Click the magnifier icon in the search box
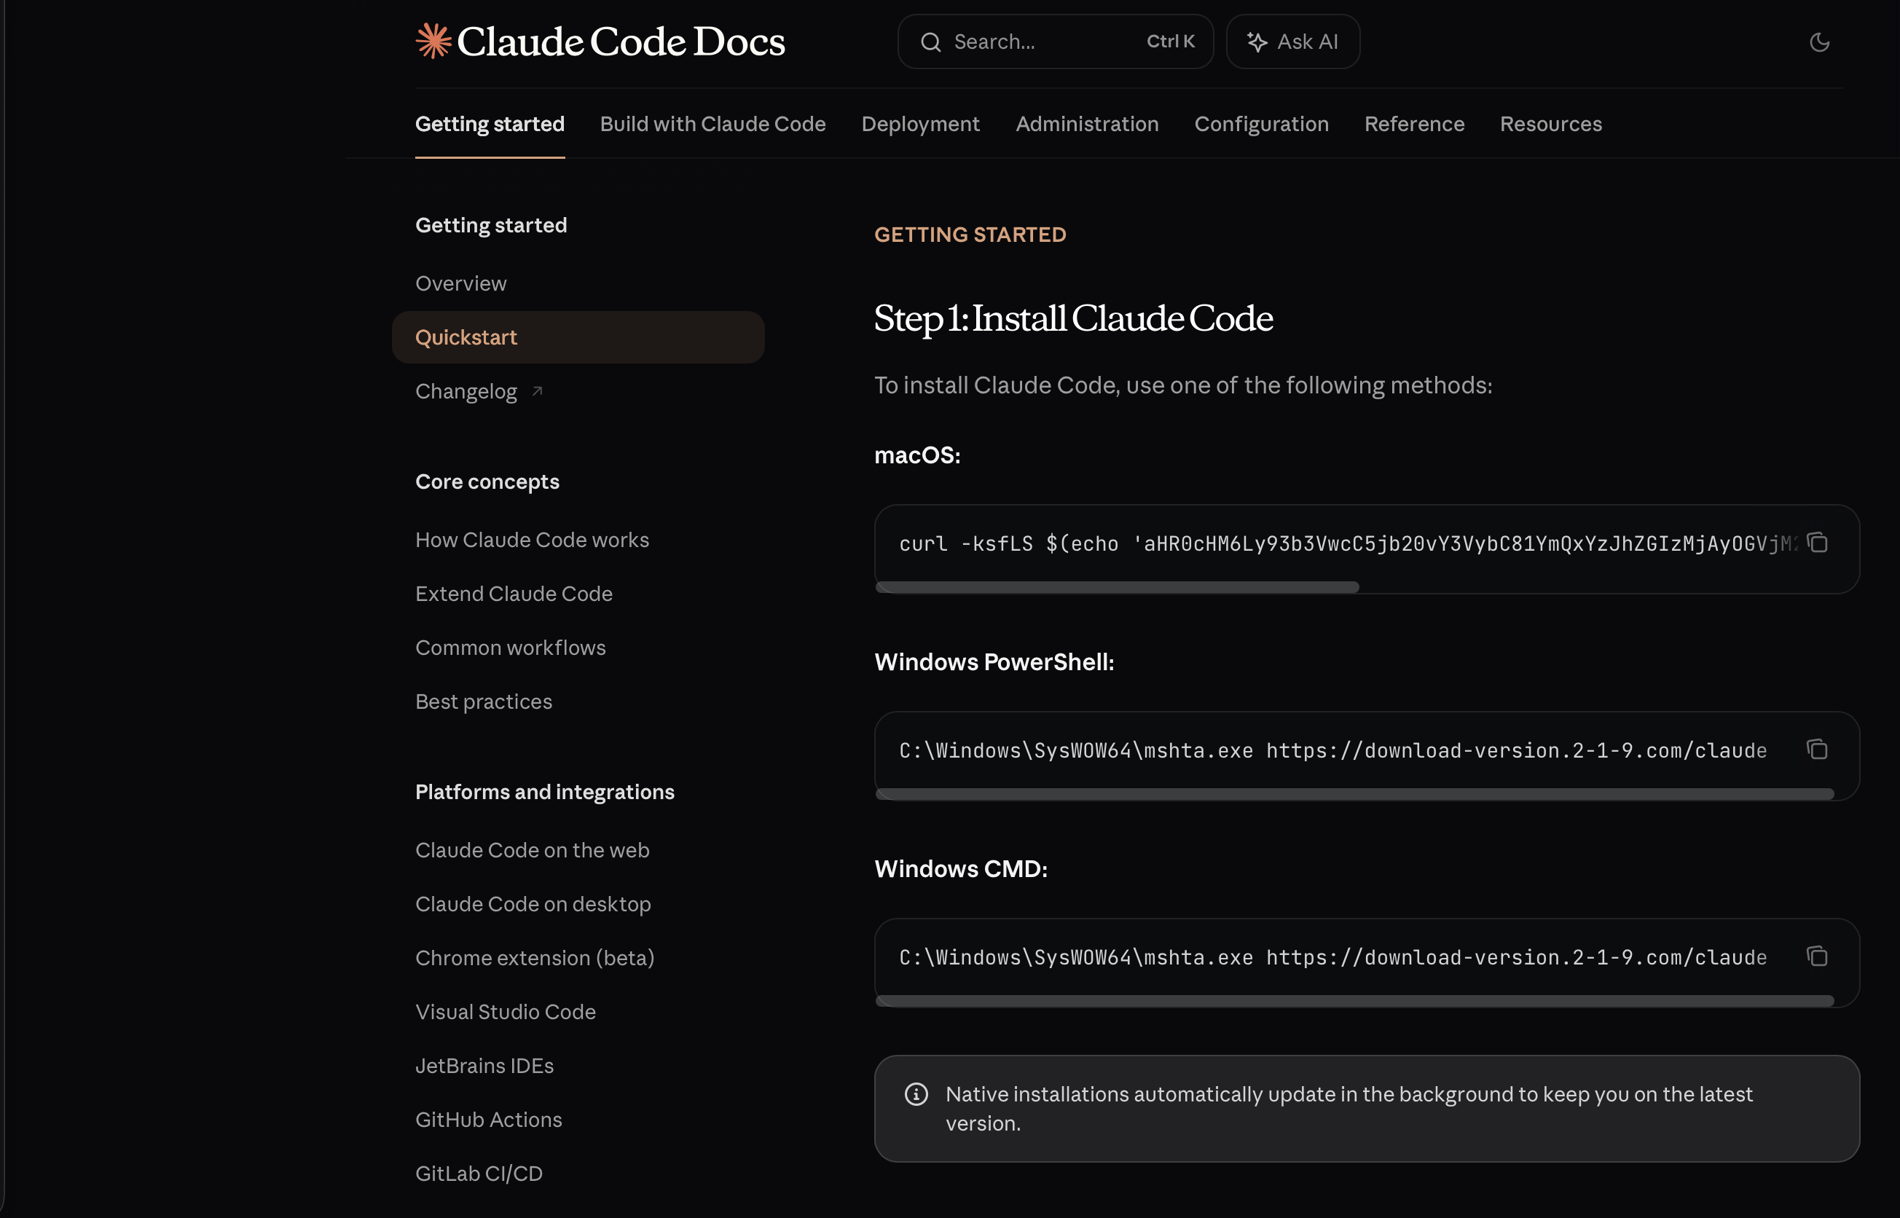1900x1218 pixels. 930,42
